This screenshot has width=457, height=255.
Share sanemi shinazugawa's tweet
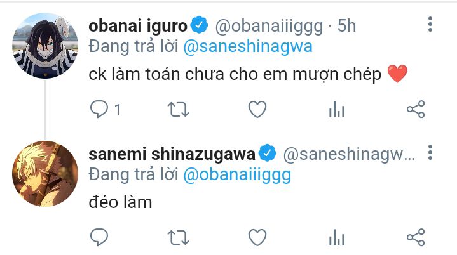[415, 237]
